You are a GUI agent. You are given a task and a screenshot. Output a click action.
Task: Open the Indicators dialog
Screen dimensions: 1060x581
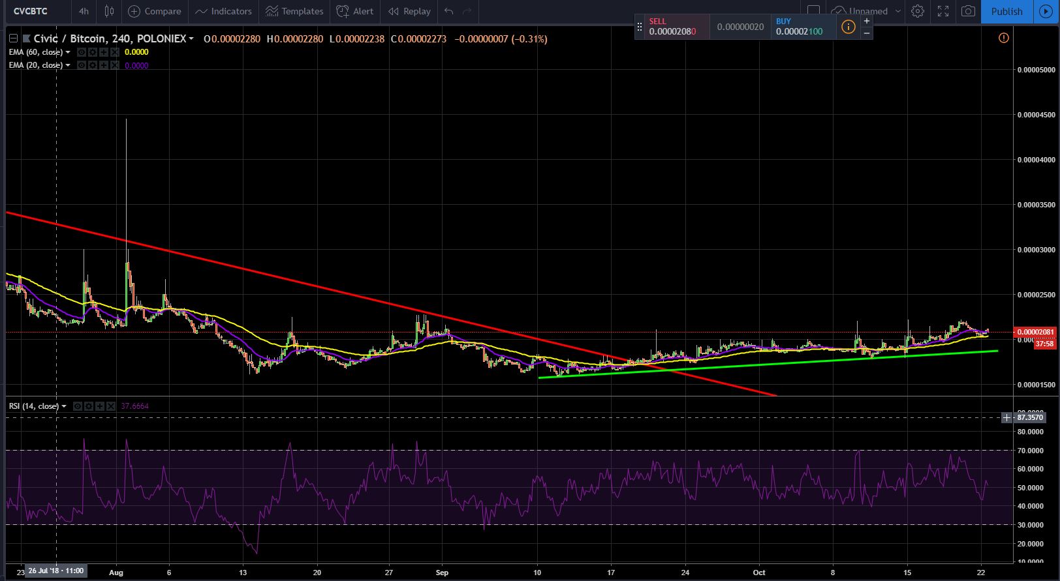click(x=223, y=11)
